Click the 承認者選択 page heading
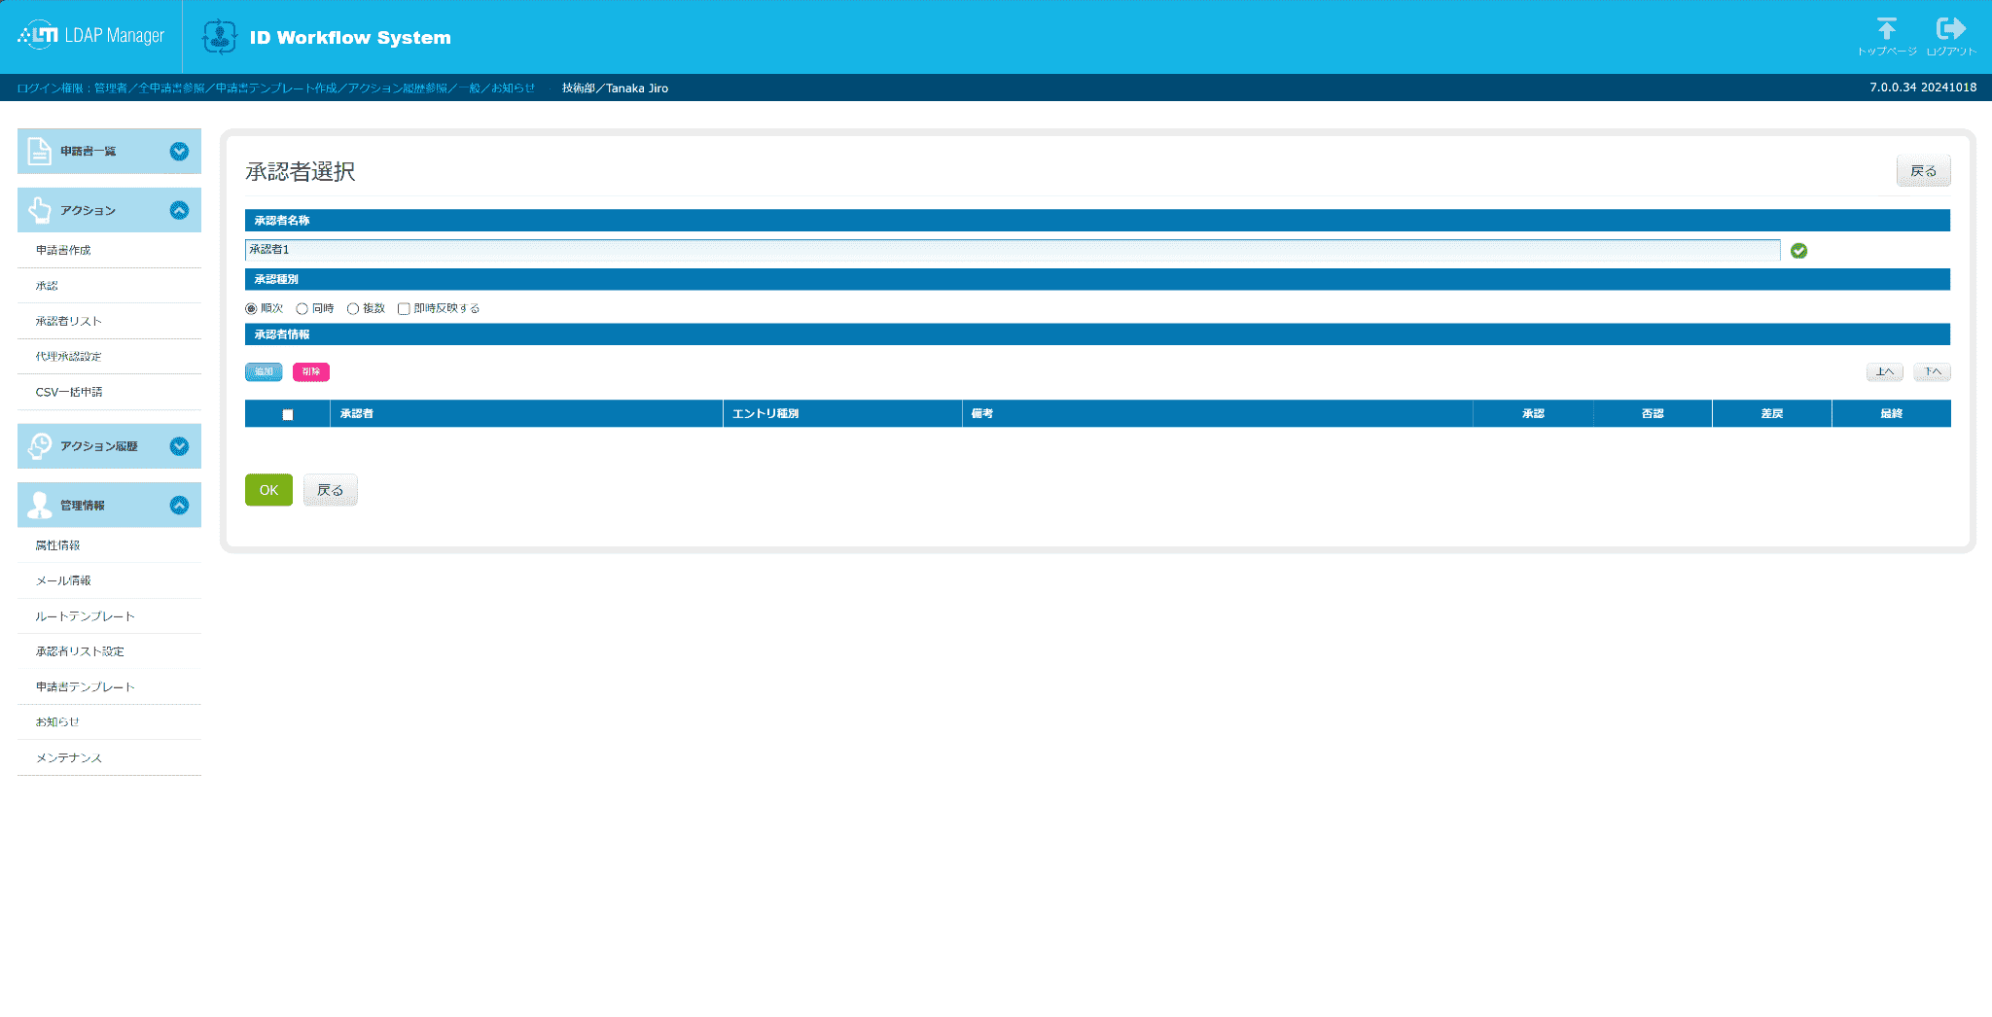1992x1017 pixels. point(301,172)
